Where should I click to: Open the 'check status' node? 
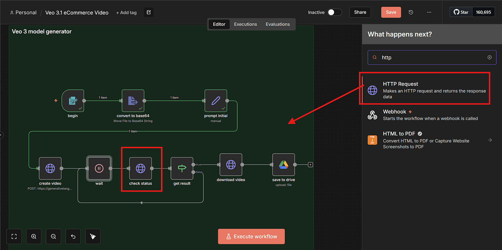point(141,168)
